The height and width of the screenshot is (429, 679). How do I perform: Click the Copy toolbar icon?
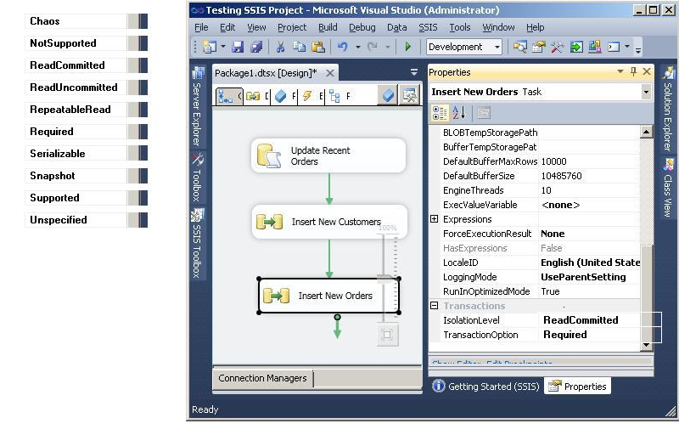(299, 47)
